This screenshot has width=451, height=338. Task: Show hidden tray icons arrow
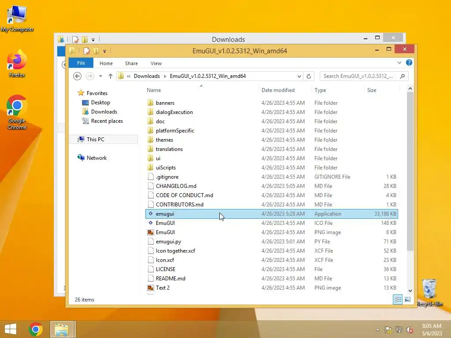click(377, 330)
